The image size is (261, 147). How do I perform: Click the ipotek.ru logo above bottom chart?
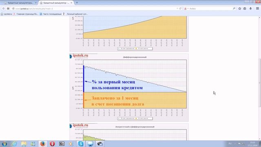click(x=80, y=125)
